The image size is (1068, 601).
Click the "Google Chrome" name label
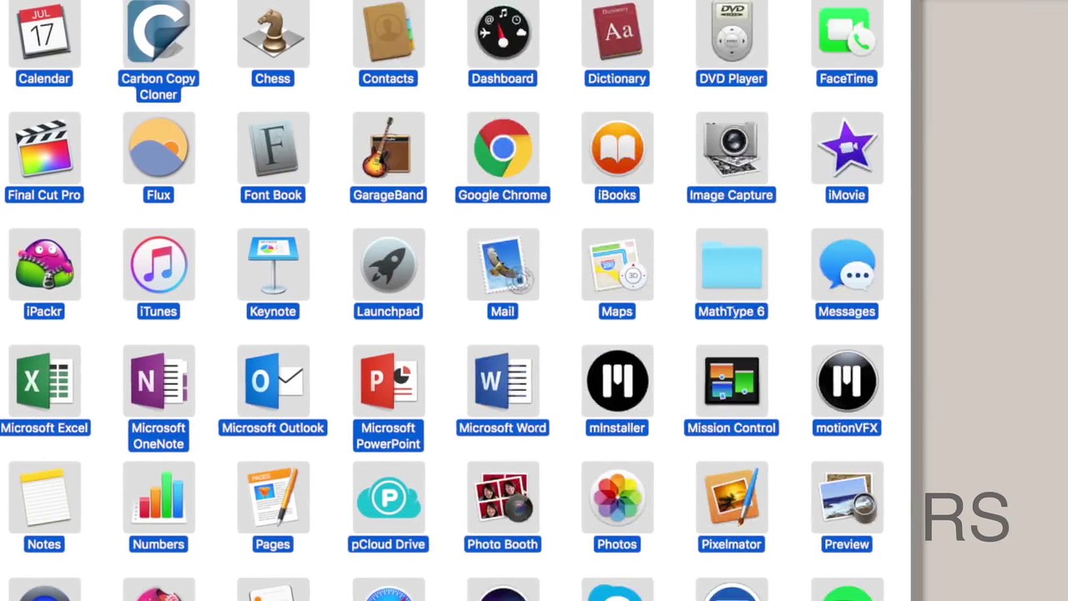(x=502, y=194)
